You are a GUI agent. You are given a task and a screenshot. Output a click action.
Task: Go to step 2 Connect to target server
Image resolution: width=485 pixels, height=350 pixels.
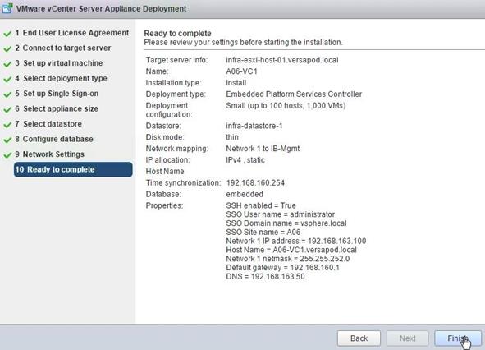point(63,48)
